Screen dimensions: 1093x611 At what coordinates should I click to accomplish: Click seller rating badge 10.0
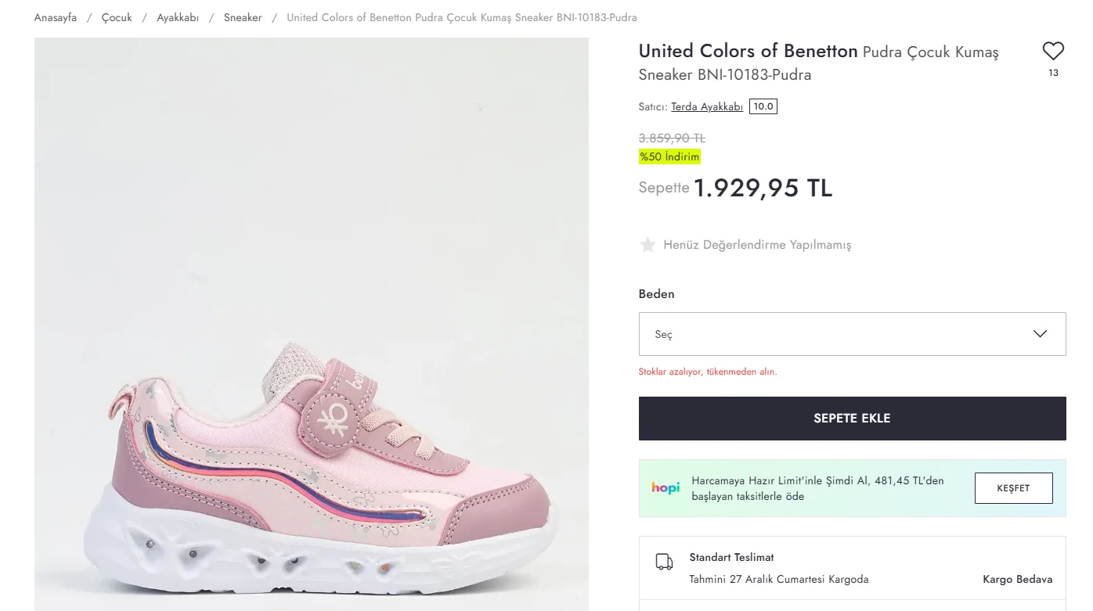coord(763,106)
